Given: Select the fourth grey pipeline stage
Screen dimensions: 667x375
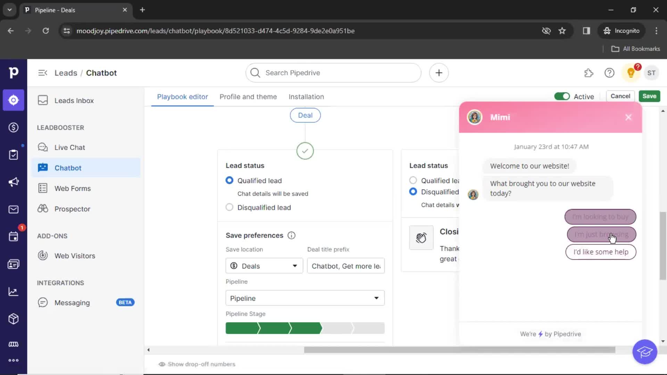Looking at the screenshot, I should 337,328.
